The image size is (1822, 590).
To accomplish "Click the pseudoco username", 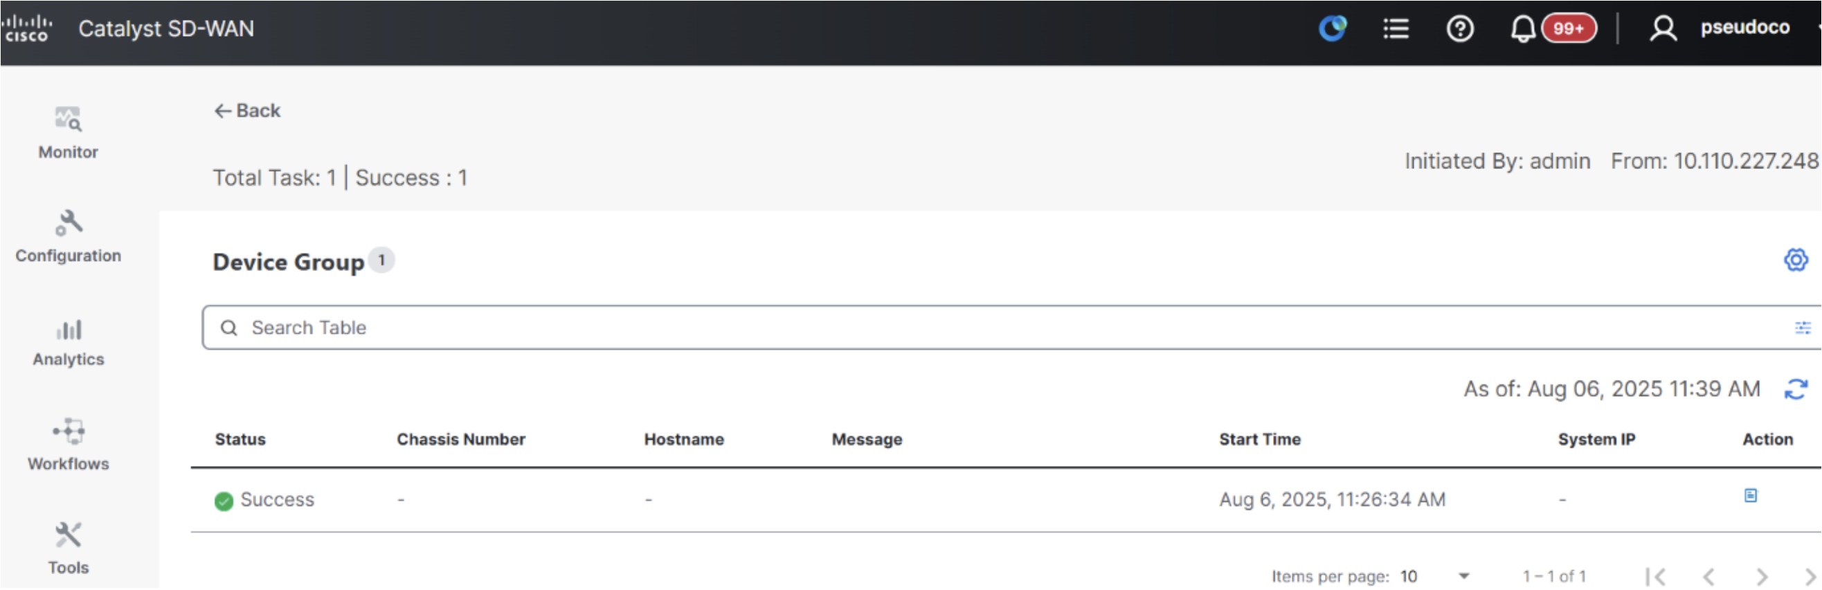I will 1745,27.
